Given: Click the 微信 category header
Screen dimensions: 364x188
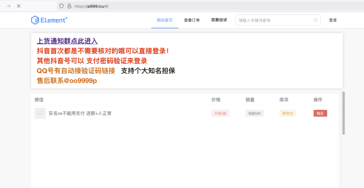Looking at the screenshot, I should coord(39,100).
